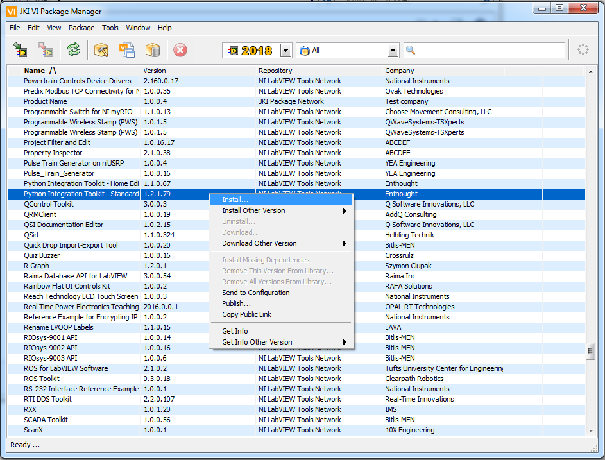Click the vertical scrollbar thumb

[590, 351]
